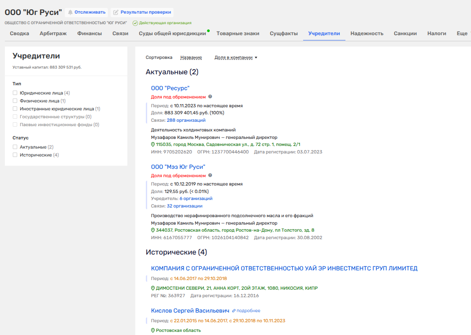Click the map pin icon by Ростовская область
The image size is (471, 335).
tap(152, 330)
